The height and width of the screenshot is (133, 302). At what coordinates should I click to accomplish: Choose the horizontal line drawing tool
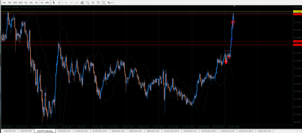(72, 2)
